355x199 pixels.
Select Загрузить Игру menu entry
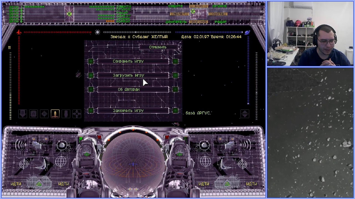[133, 75]
